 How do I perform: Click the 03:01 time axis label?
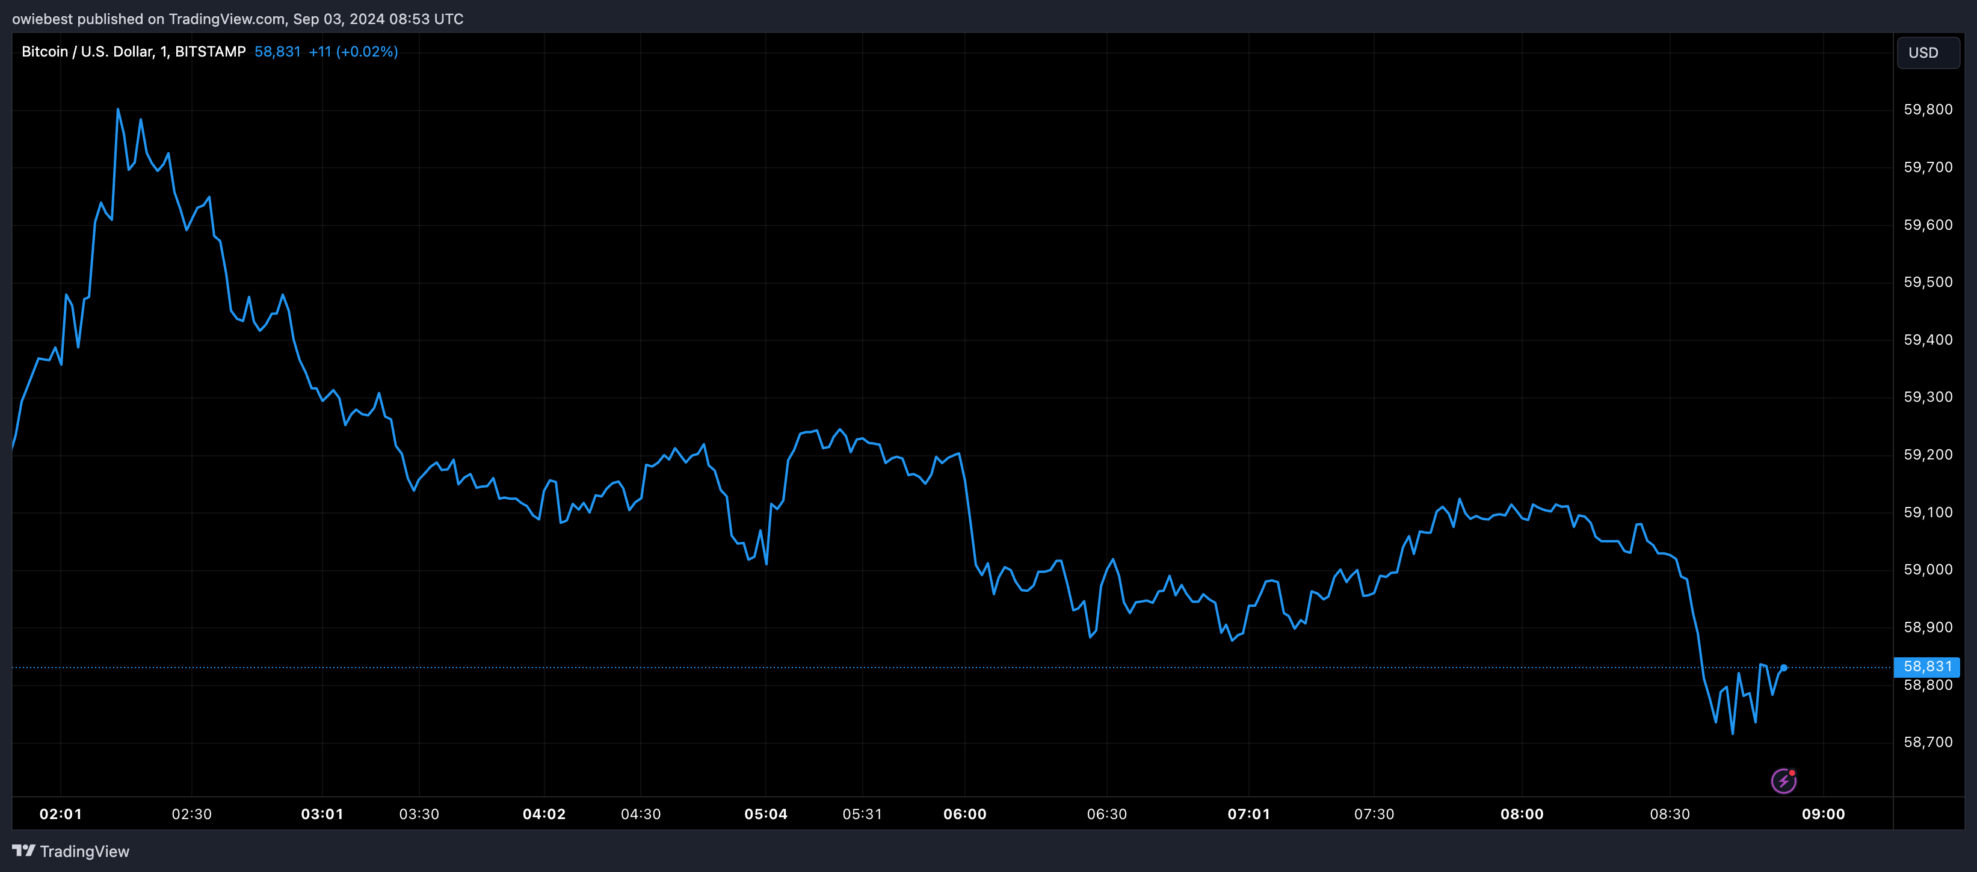(322, 814)
